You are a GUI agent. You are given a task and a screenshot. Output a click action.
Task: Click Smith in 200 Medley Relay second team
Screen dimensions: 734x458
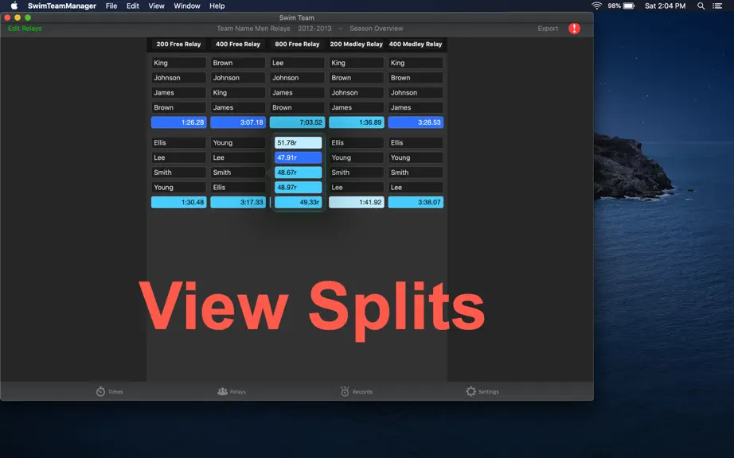coord(356,173)
